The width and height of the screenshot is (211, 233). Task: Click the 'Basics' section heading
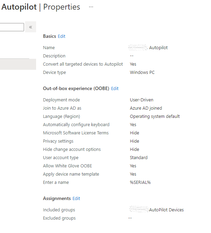click(49, 36)
